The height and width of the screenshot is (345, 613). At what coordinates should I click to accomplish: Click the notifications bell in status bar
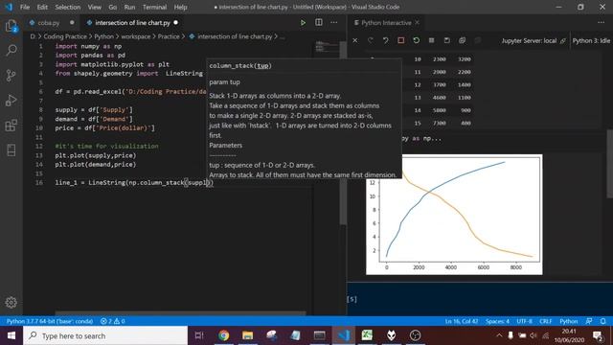602,321
